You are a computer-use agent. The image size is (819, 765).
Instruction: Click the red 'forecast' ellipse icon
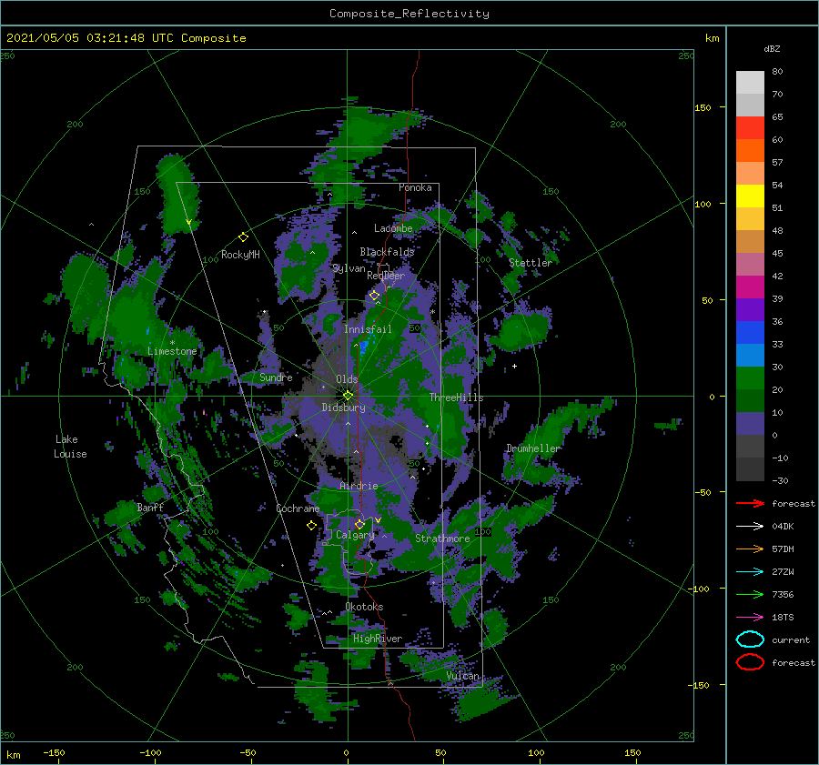[750, 662]
